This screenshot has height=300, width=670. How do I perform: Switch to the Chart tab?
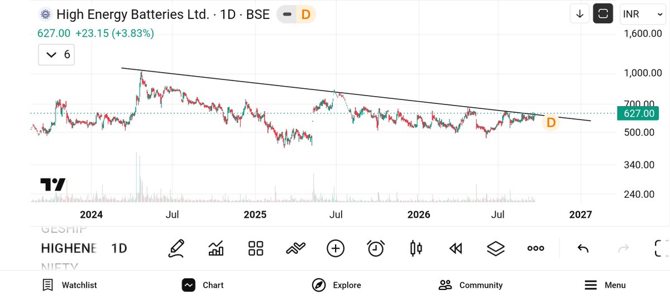(x=203, y=285)
